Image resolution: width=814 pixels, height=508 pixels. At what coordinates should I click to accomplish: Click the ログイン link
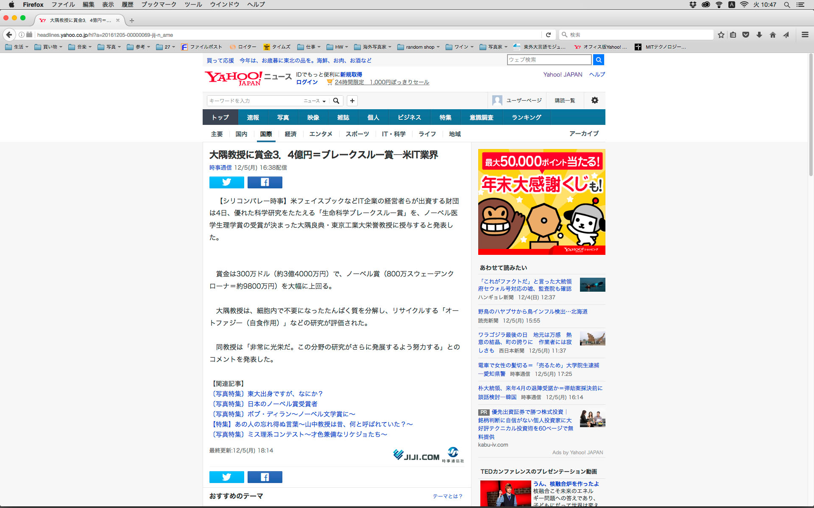point(307,82)
